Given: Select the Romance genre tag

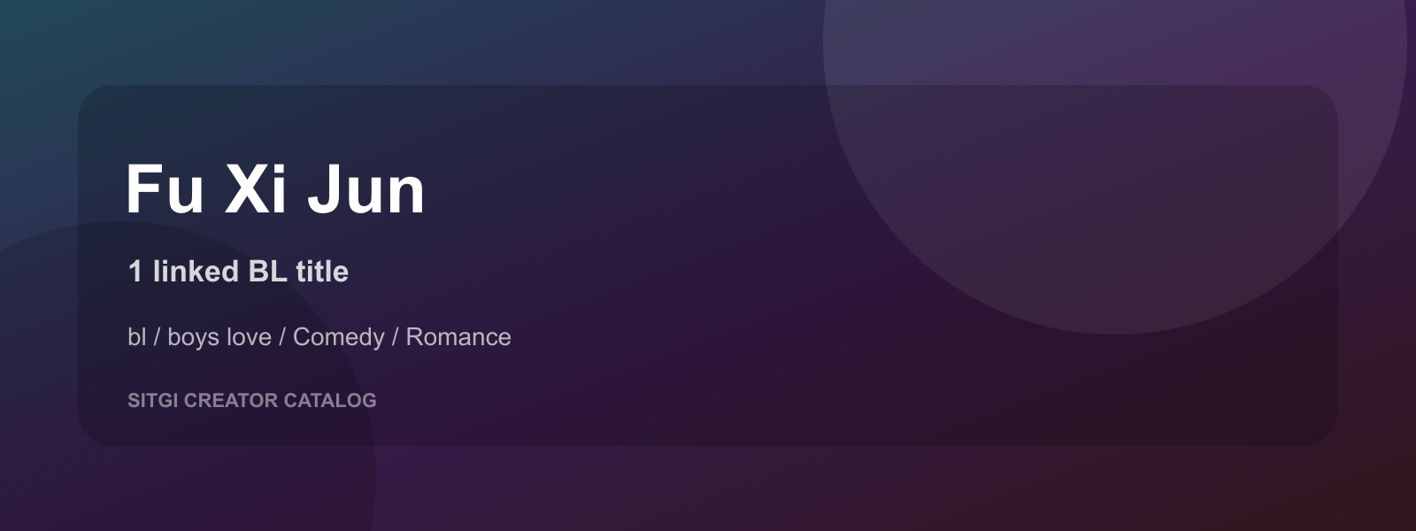Looking at the screenshot, I should tap(458, 336).
